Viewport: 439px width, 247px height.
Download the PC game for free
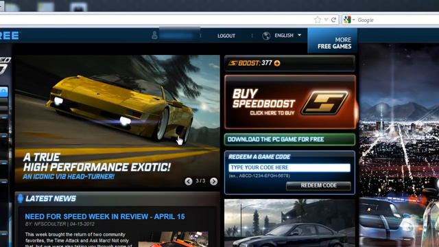[289, 139]
